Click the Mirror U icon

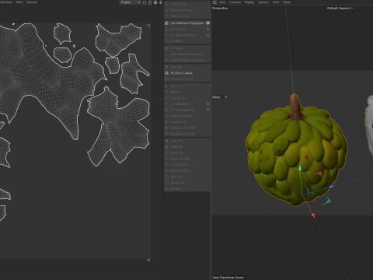tap(167, 86)
